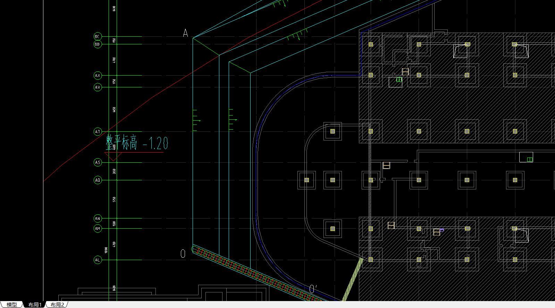Select the point label O' near the pile wall
Screen dimensions: 555x308
313,289
